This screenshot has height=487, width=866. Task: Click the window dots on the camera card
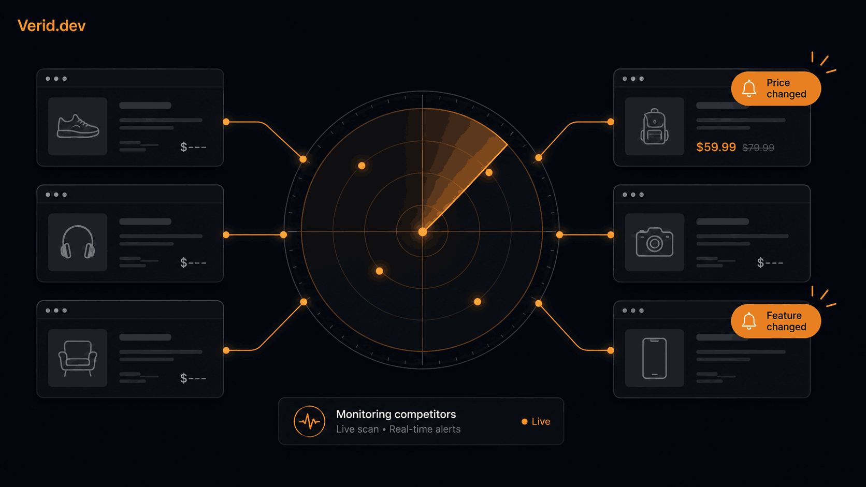633,195
